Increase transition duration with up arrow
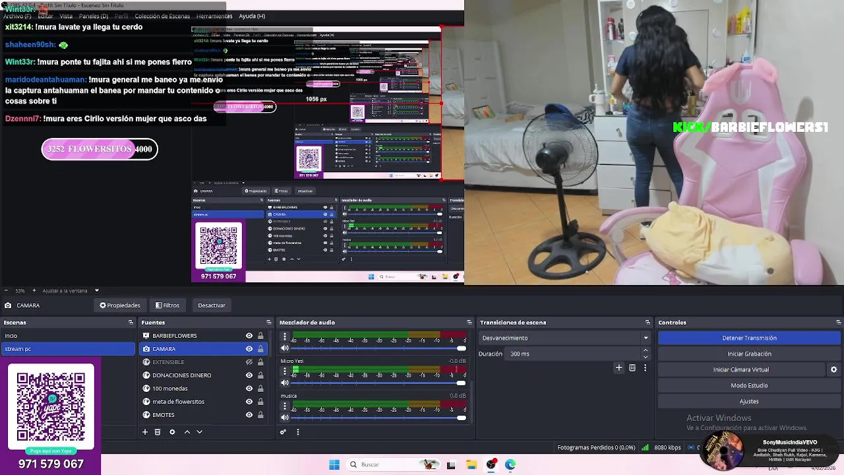Screen dimensions: 844x475 (646, 350)
